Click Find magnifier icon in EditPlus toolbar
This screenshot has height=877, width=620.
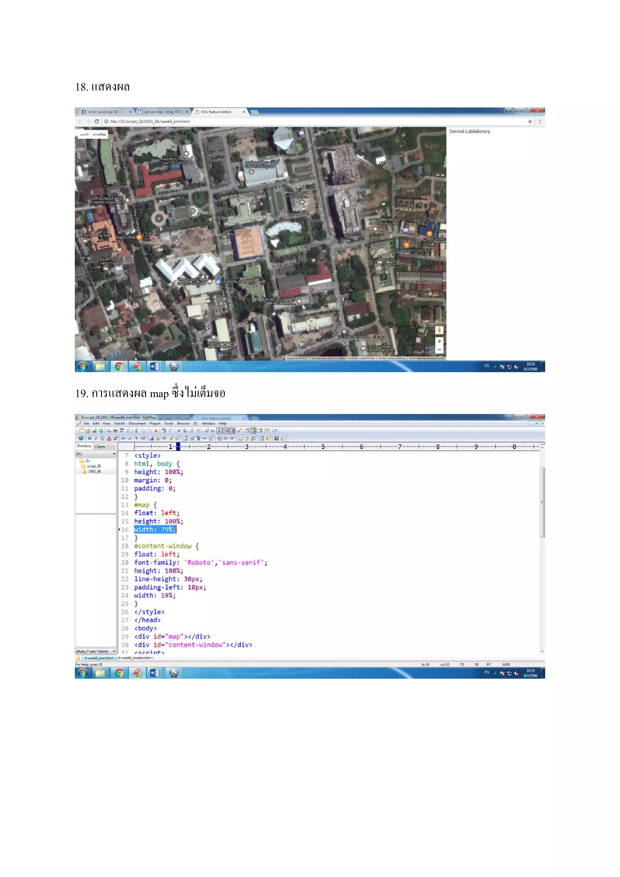coord(178,431)
